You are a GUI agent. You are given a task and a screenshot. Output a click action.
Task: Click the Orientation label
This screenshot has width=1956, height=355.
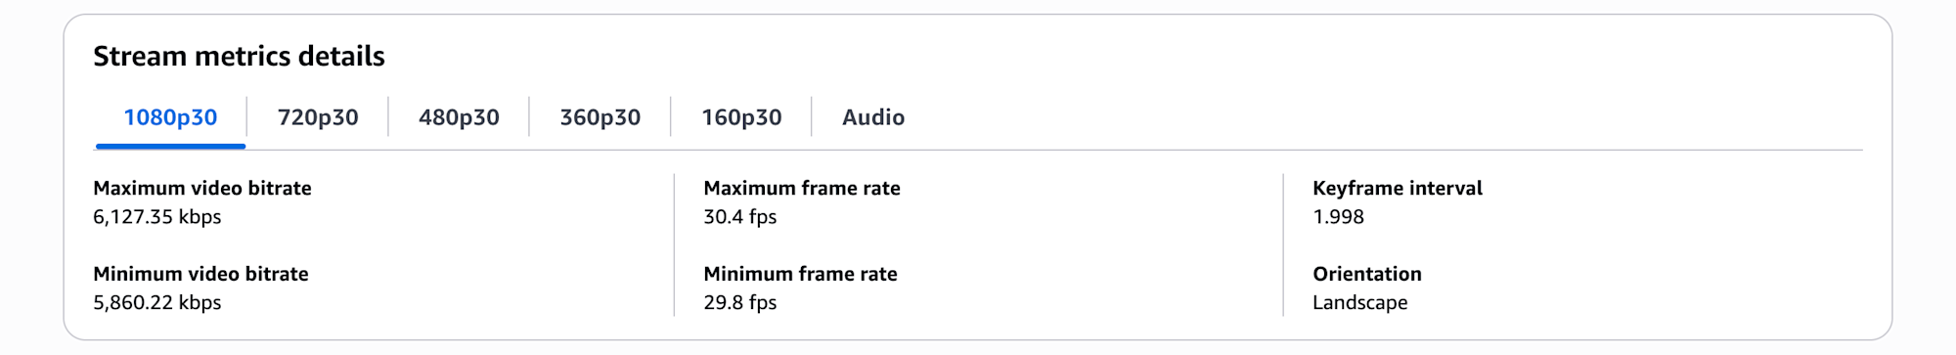1367,274
